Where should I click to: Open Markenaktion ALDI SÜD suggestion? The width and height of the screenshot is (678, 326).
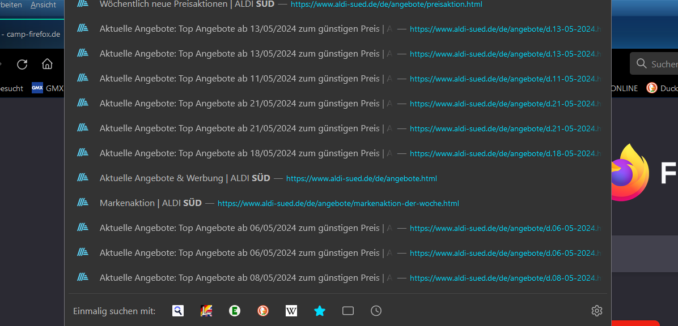pos(338,203)
